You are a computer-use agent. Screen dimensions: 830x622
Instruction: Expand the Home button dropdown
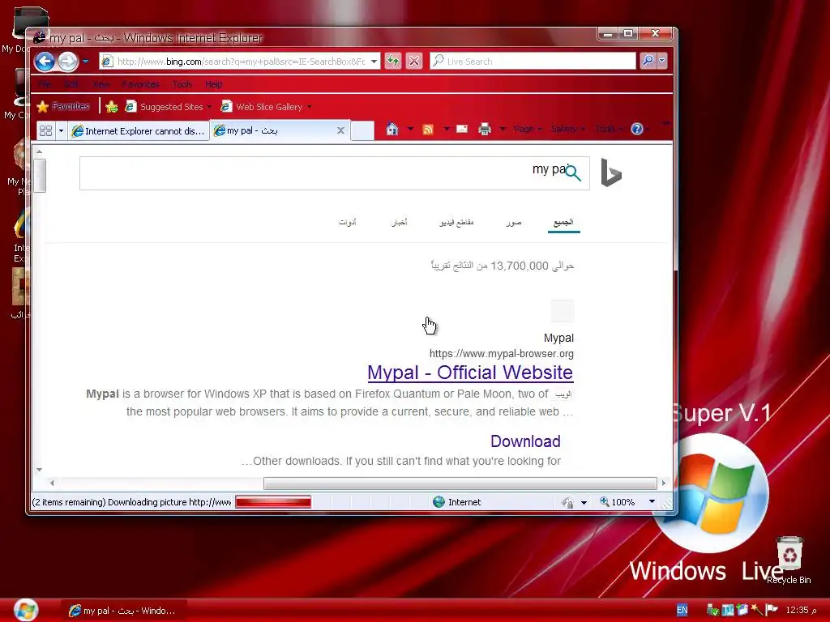coord(410,129)
